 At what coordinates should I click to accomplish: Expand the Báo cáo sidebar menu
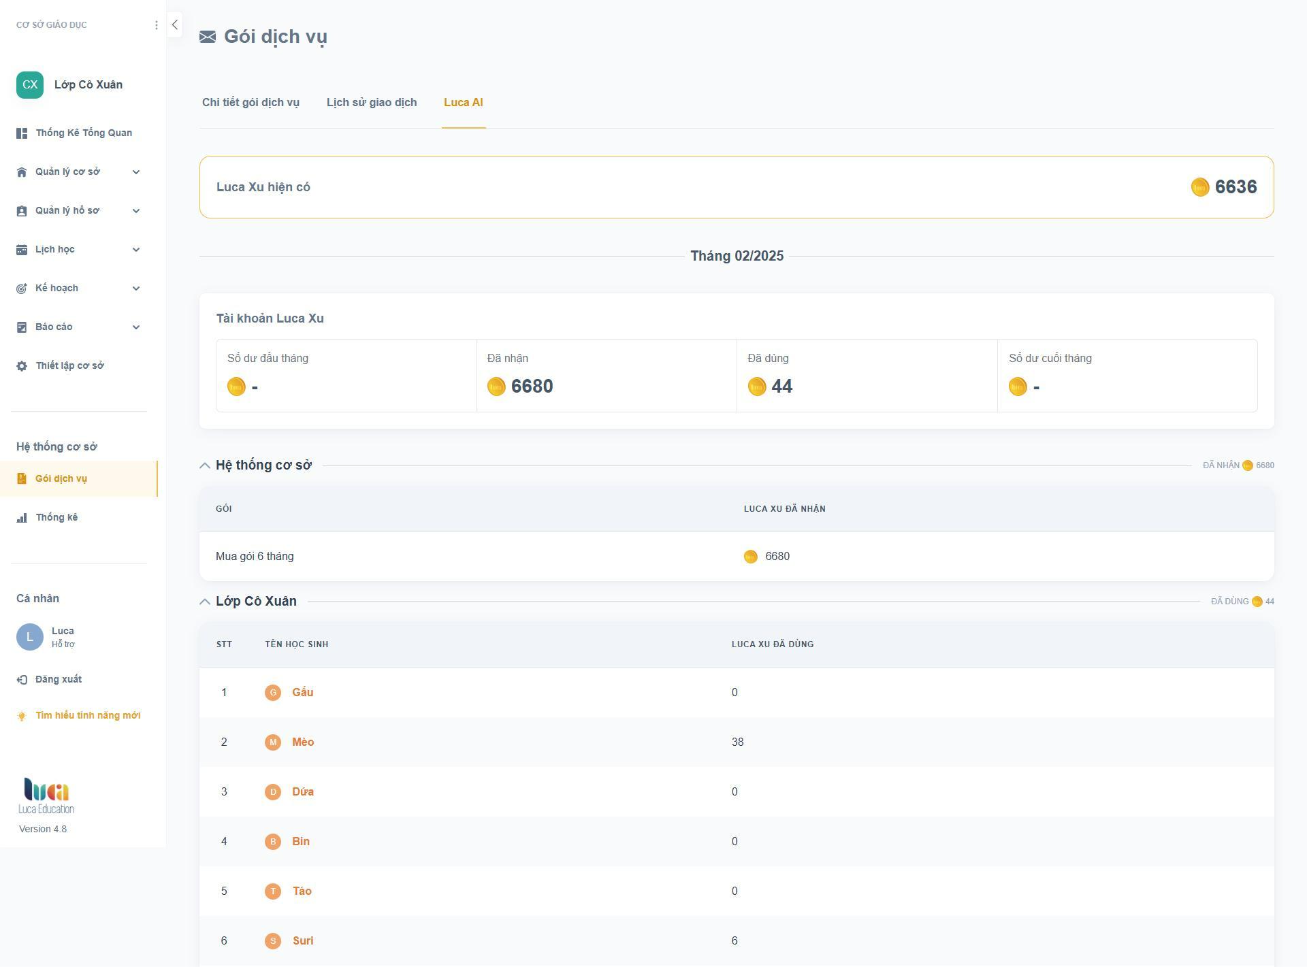coord(54,327)
